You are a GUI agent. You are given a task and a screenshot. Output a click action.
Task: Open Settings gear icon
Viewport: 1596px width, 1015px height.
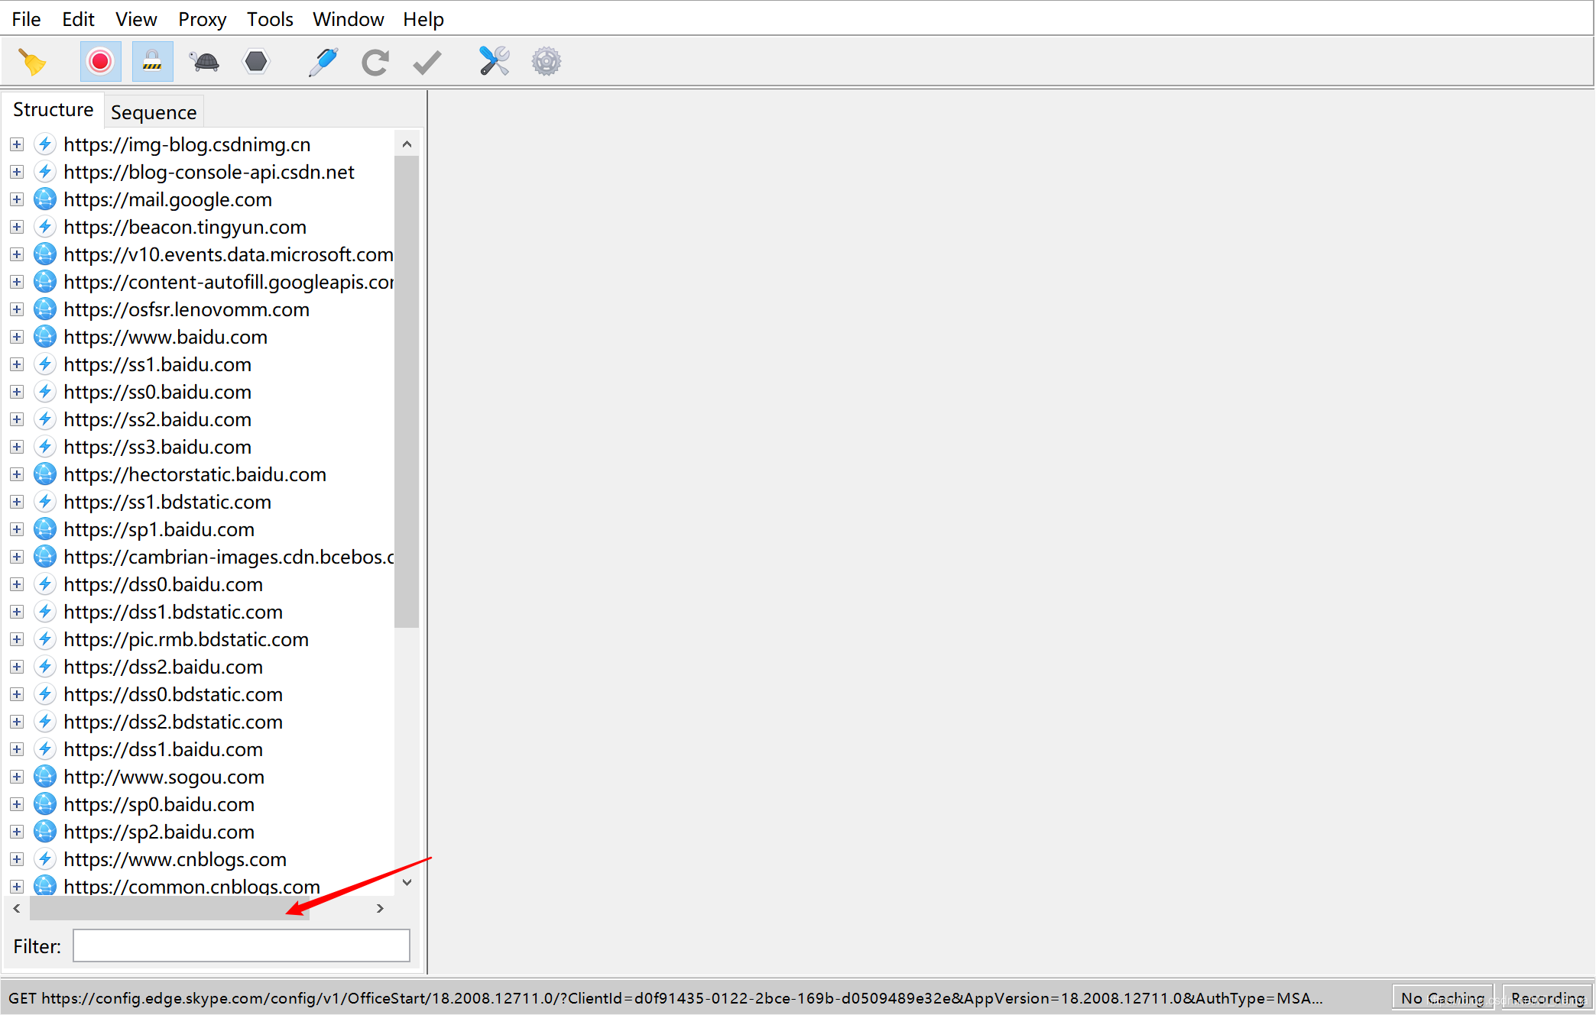point(547,62)
